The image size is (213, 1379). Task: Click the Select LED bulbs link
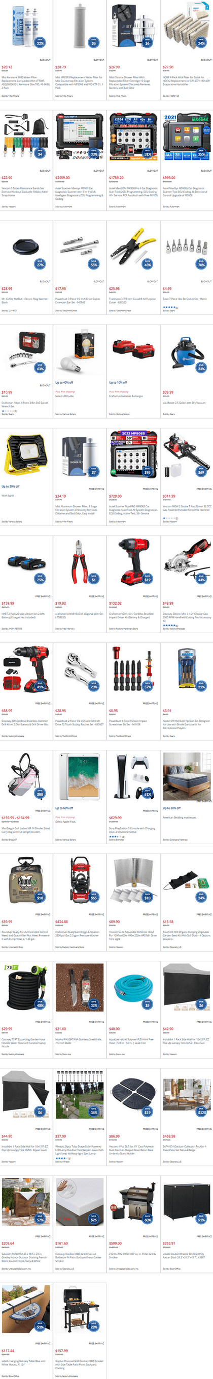(64, 396)
